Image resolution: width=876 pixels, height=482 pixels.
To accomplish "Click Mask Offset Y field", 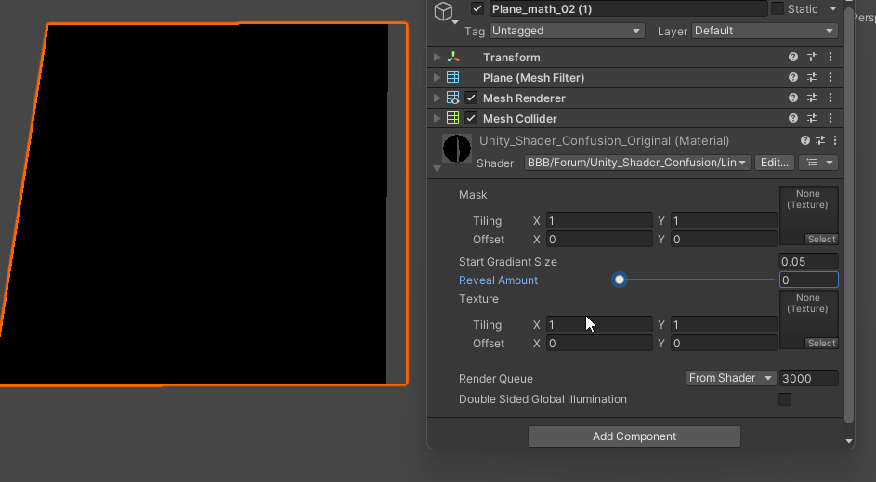I will (724, 239).
